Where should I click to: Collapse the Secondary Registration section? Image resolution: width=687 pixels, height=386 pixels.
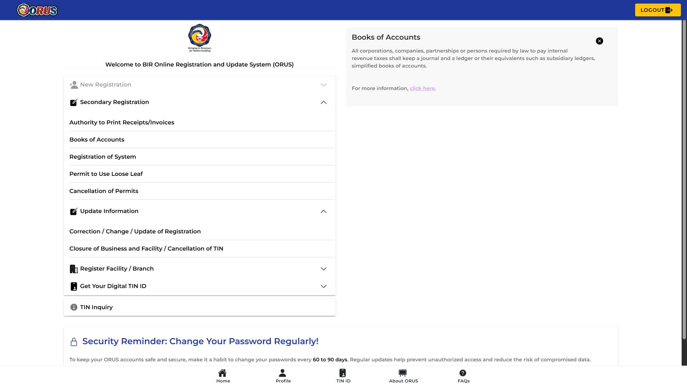coord(323,103)
